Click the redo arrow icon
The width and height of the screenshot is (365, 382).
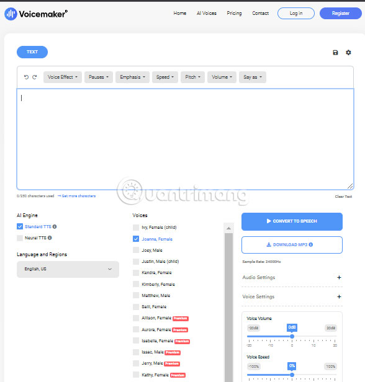pyautogui.click(x=35, y=77)
